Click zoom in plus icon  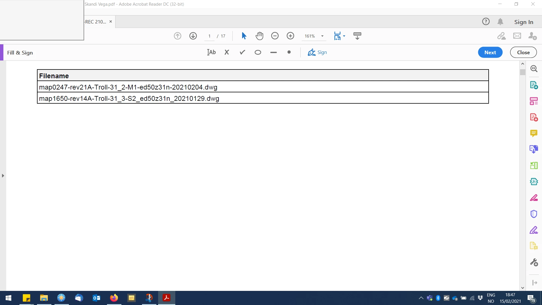290,36
